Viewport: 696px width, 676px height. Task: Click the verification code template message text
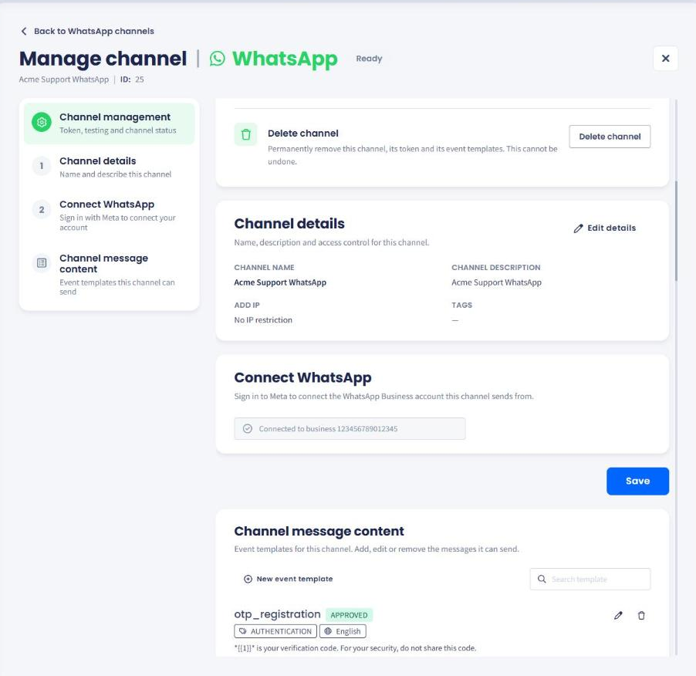355,648
